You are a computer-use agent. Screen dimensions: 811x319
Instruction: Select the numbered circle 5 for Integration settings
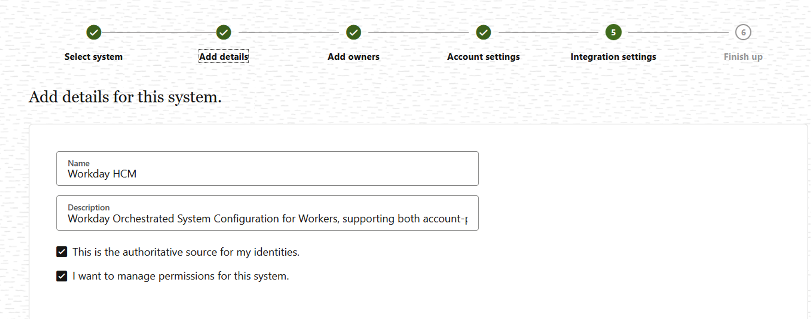[613, 32]
